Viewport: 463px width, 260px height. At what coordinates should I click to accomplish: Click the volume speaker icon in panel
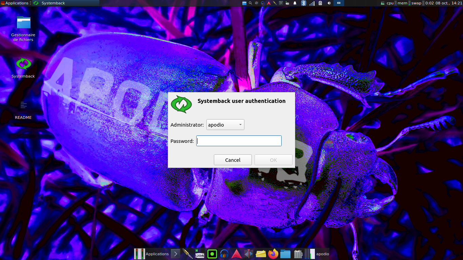click(329, 3)
